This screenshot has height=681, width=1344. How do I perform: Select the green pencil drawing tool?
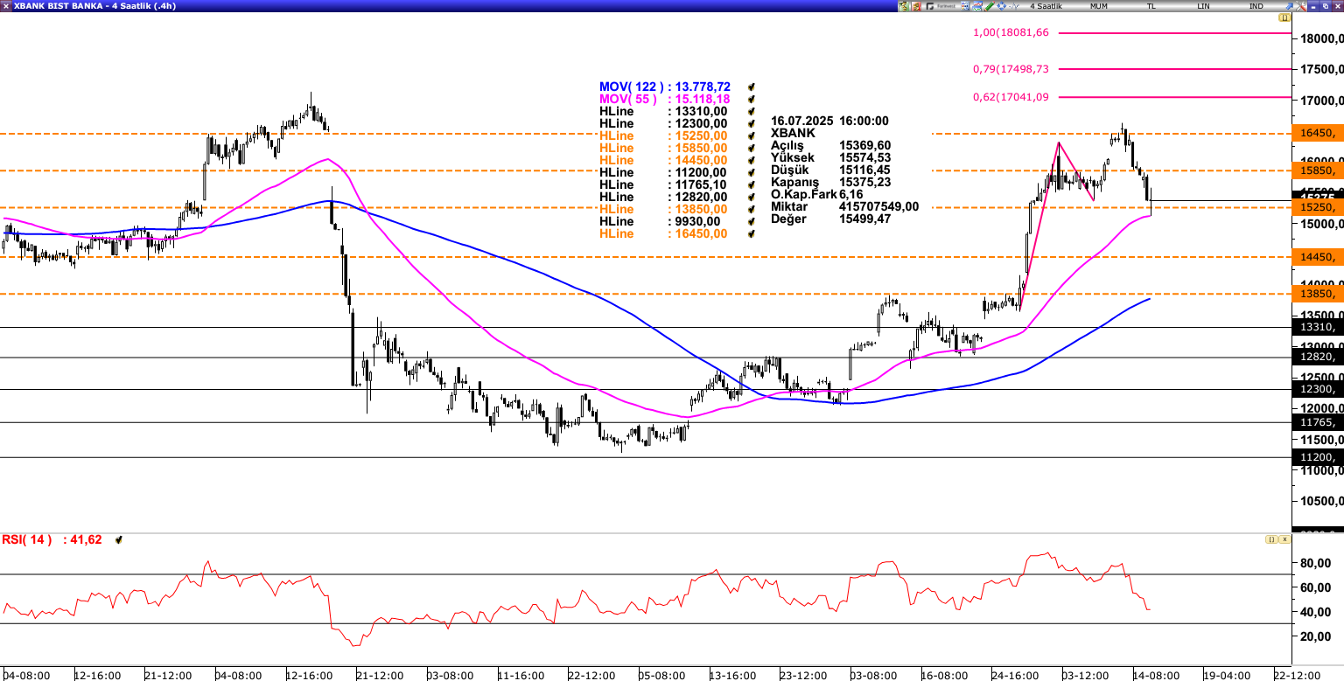coord(989,6)
